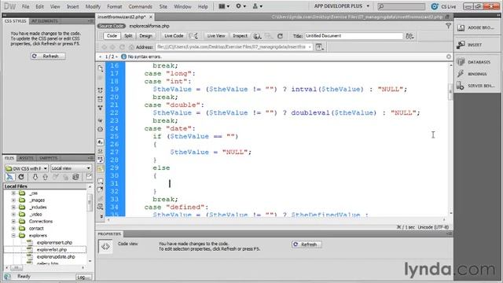Image resolution: width=503 pixels, height=283 pixels.
Task: Open the Layout icon menu in the application bar
Action: click(223, 6)
